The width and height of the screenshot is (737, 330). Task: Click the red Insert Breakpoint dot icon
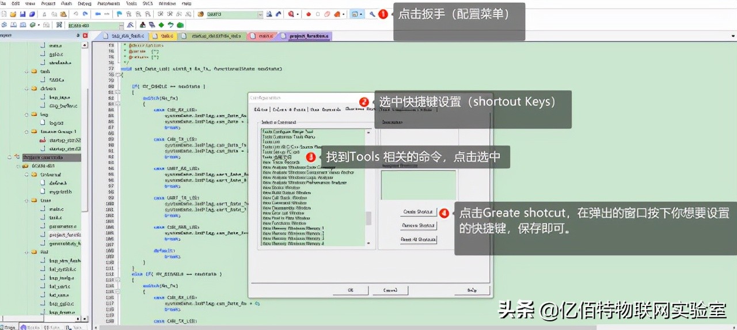tap(309, 14)
